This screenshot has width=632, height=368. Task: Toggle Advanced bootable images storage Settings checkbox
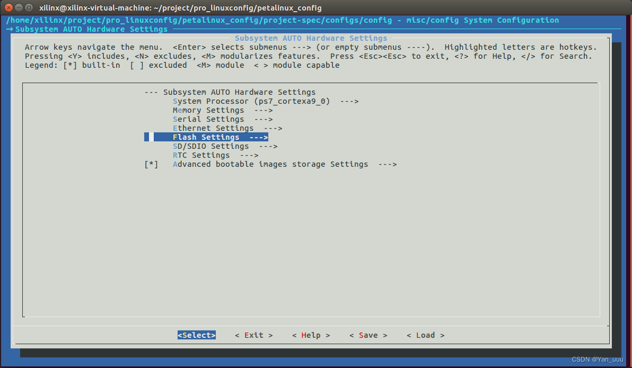152,164
